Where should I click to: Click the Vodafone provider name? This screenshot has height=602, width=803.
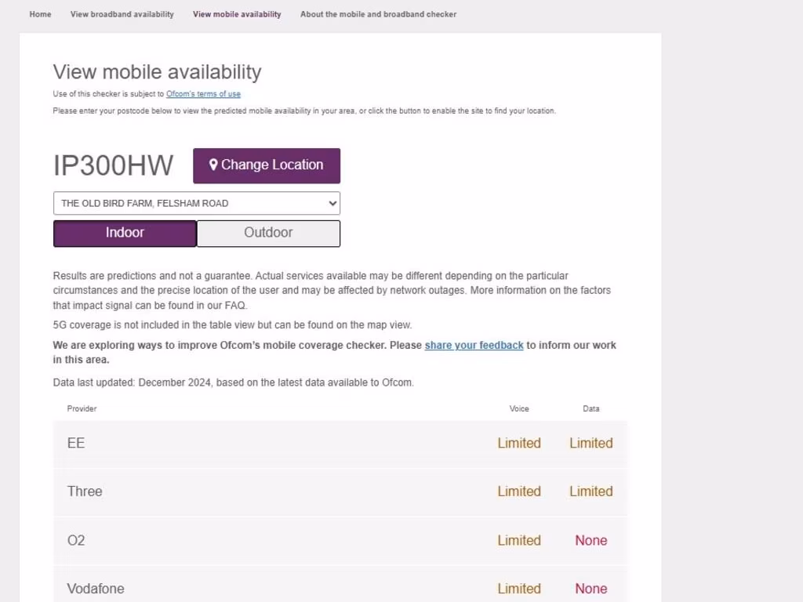coord(96,589)
